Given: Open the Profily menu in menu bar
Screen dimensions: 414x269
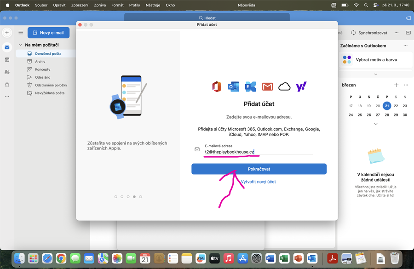Looking at the screenshot, I should [134, 5].
